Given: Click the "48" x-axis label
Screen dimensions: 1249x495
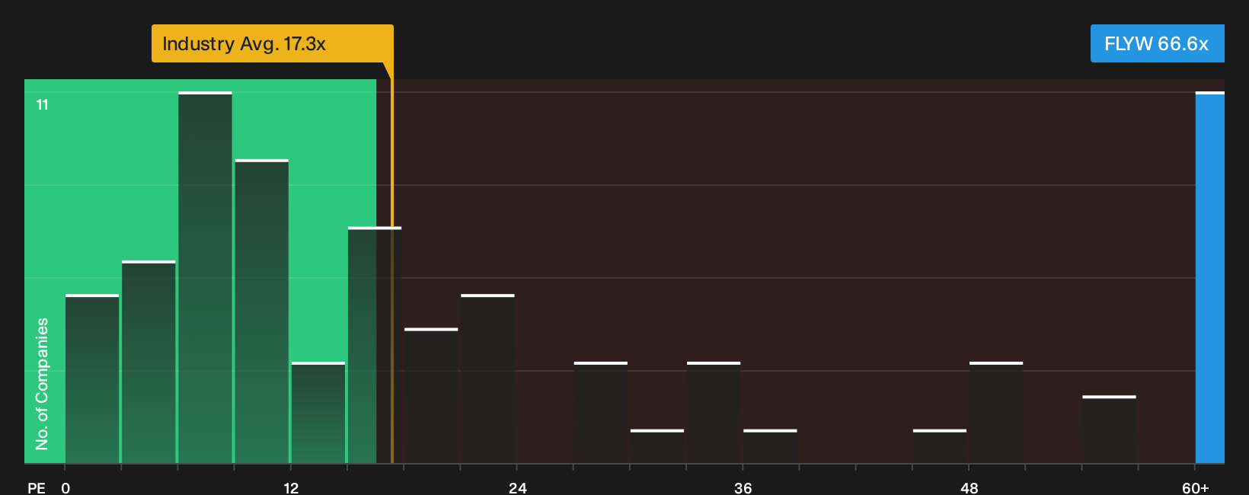Looking at the screenshot, I should pos(969,487).
